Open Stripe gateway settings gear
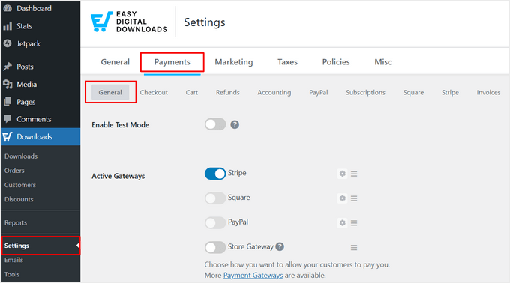The width and height of the screenshot is (510, 283). point(343,174)
